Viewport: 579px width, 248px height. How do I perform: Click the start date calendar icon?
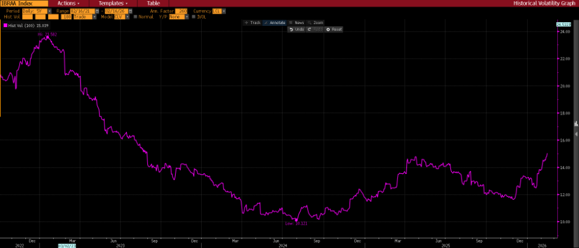(95, 10)
